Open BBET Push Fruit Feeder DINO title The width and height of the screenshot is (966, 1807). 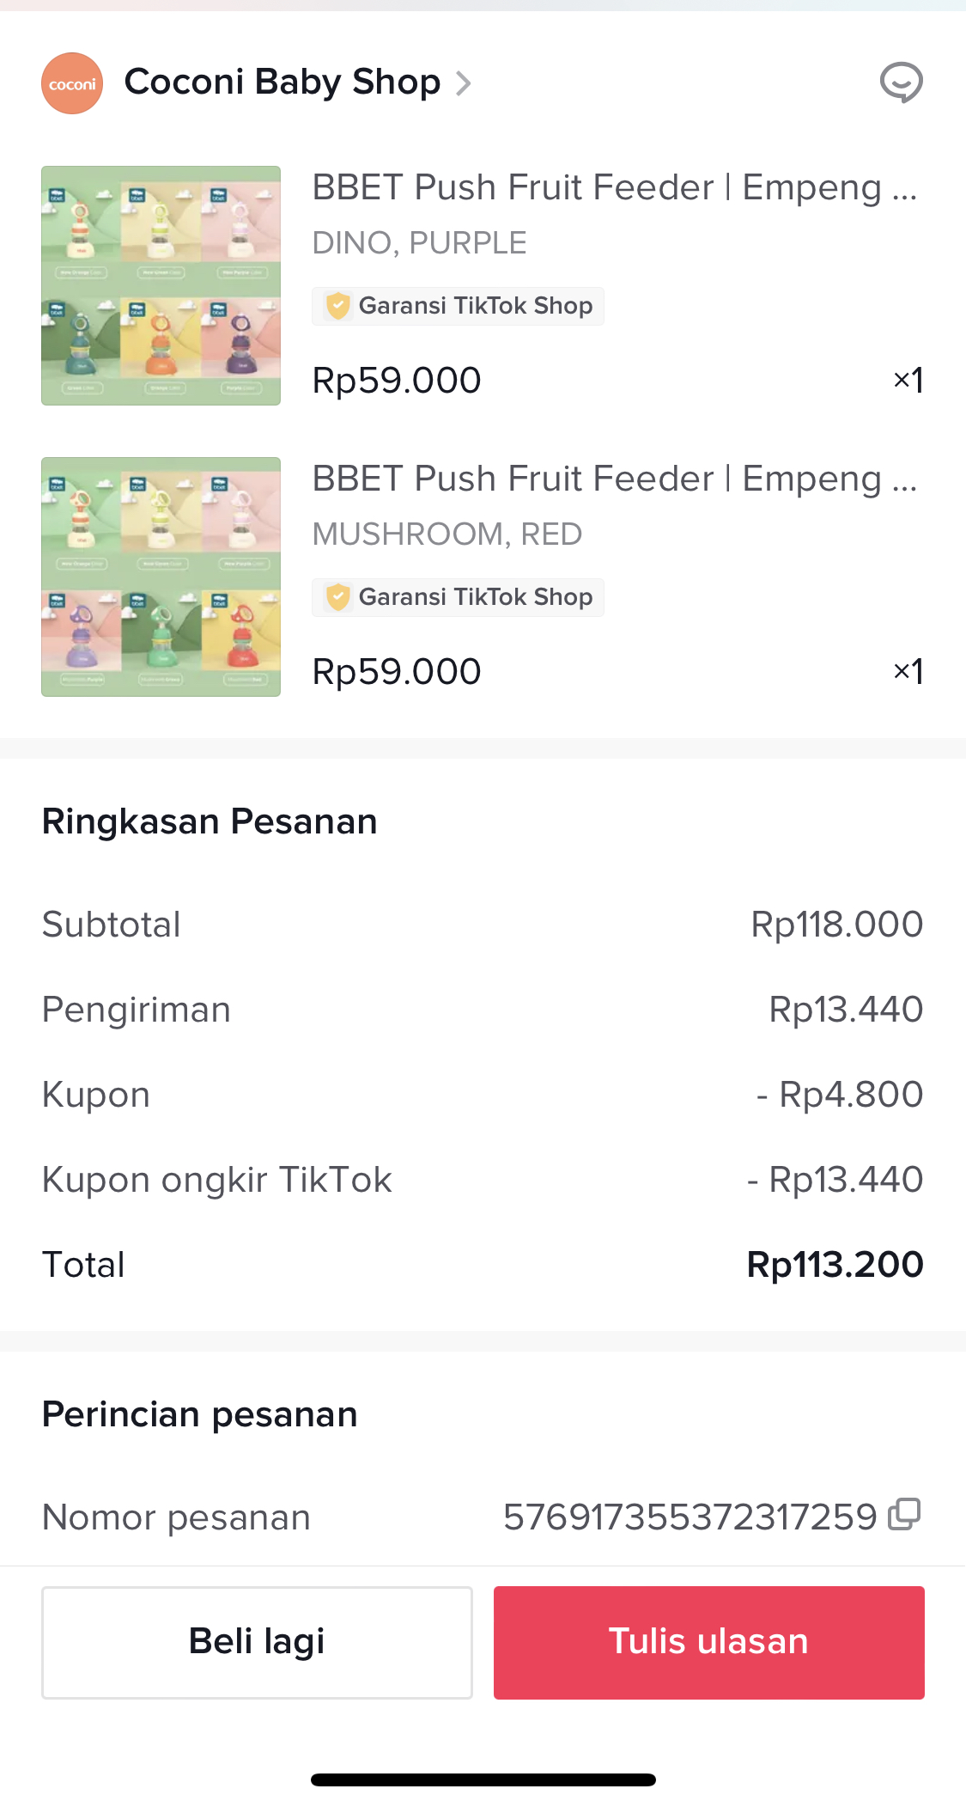[x=613, y=187]
